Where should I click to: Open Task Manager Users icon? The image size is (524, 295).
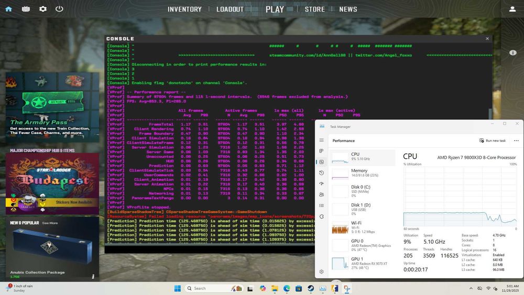pos(322,194)
